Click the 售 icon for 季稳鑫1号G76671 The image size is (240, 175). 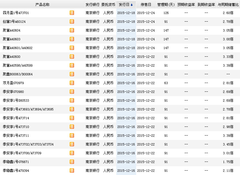point(72,162)
